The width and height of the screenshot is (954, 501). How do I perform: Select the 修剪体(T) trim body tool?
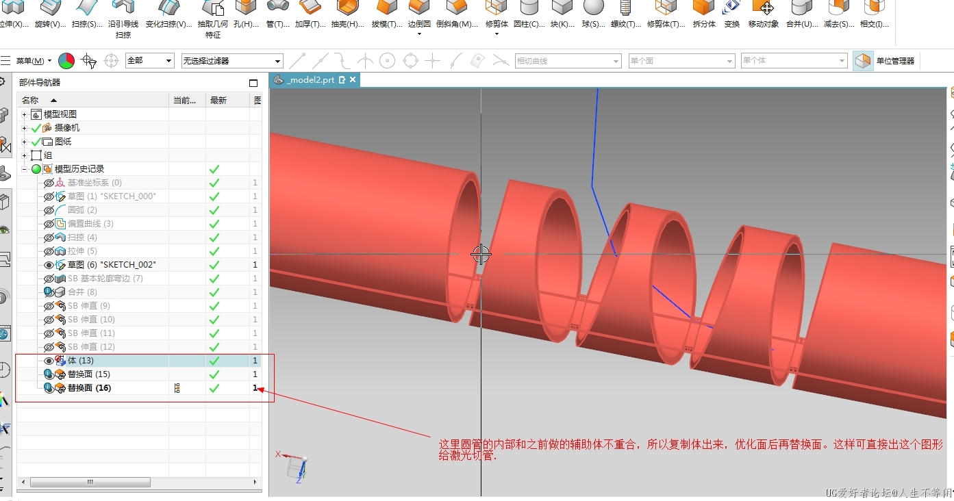click(x=666, y=15)
